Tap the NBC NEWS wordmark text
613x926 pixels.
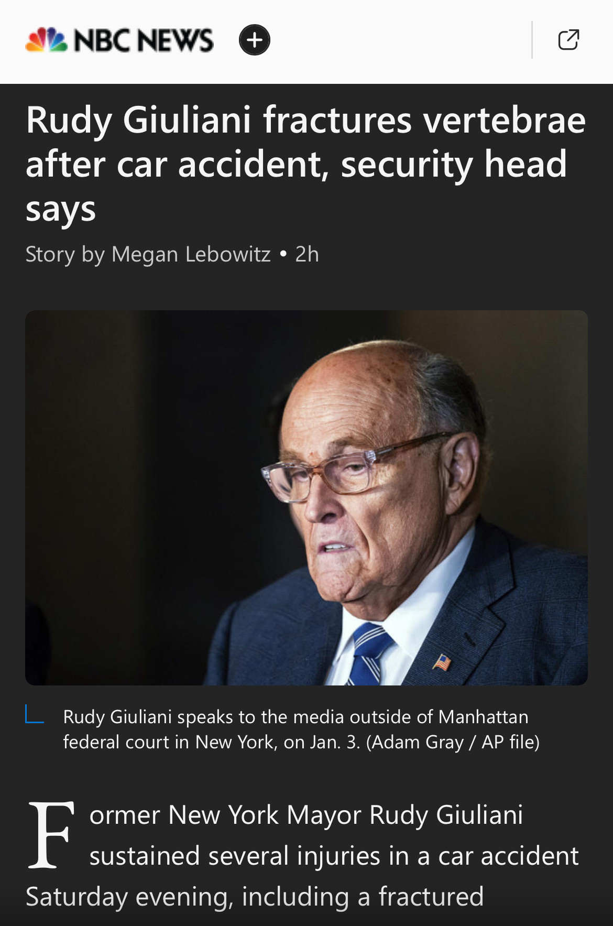[144, 40]
